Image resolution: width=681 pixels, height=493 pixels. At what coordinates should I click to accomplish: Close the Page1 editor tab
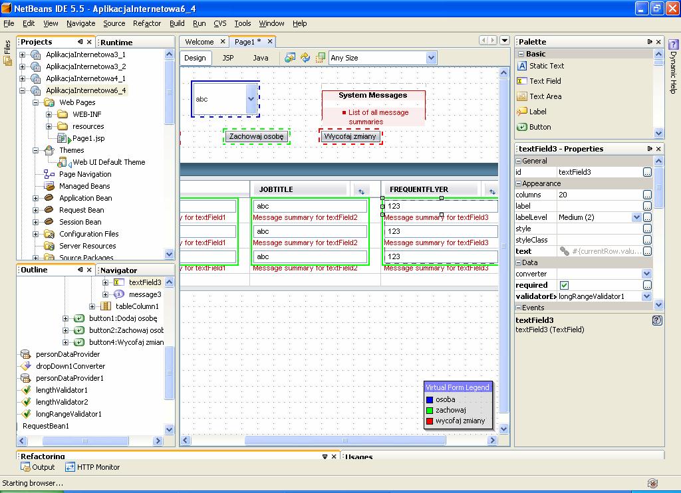[x=270, y=41]
